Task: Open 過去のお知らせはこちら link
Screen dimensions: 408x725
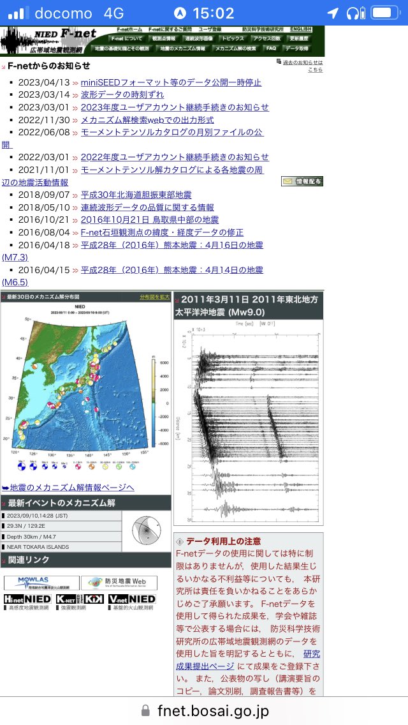Action: [x=303, y=66]
